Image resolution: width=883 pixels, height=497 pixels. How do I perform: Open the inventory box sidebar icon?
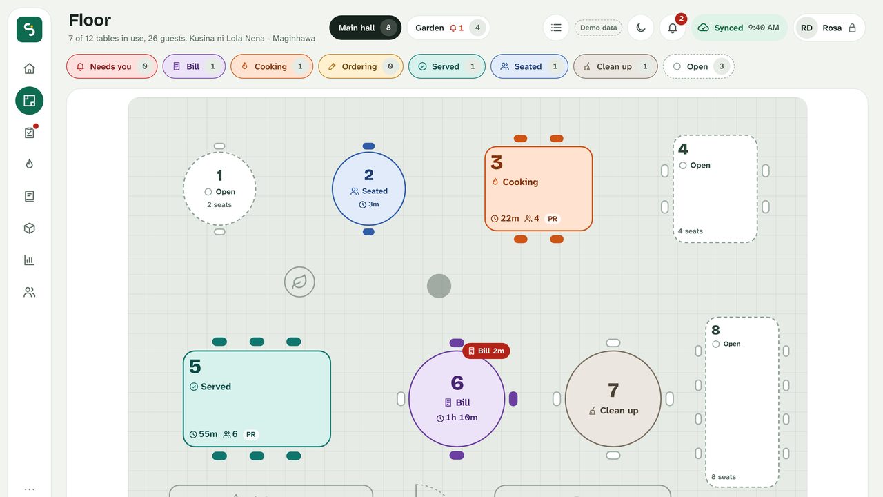[x=29, y=228]
